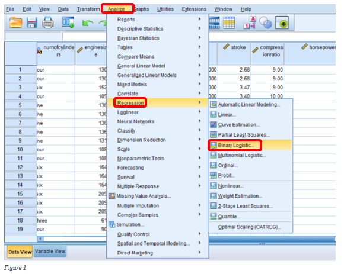The image size is (344, 274).
Task: Open the Classify submenu
Action: point(158,131)
